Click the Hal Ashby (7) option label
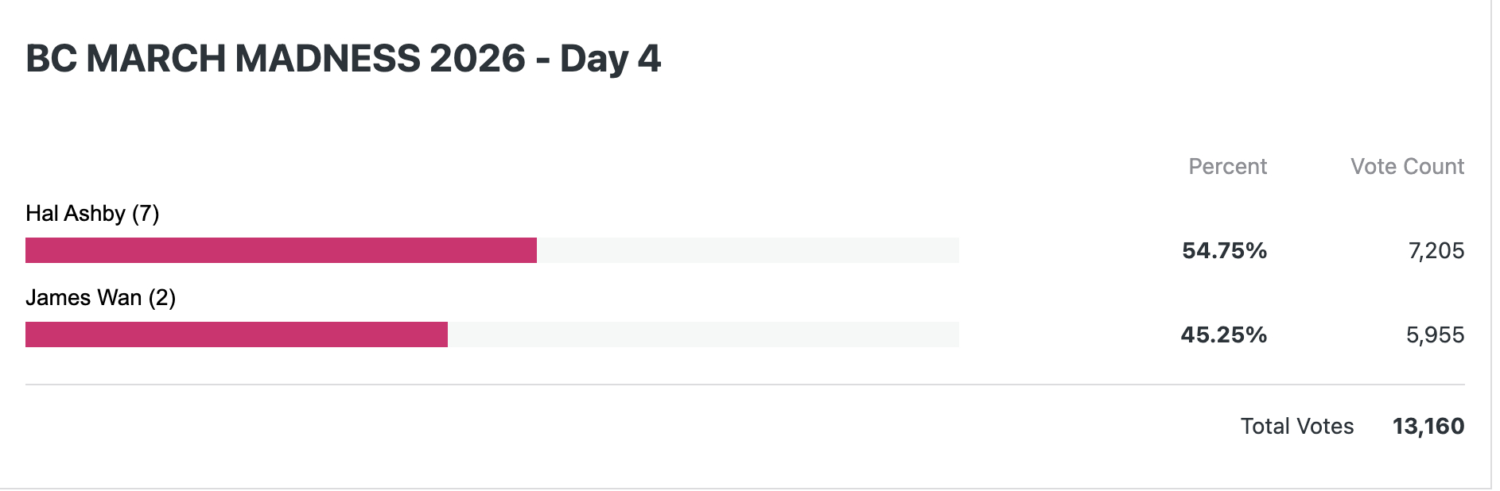Viewport: 1500px width, 491px height. [x=92, y=214]
